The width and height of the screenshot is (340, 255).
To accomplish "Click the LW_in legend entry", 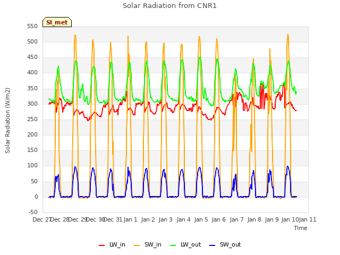I will pyautogui.click(x=112, y=244).
